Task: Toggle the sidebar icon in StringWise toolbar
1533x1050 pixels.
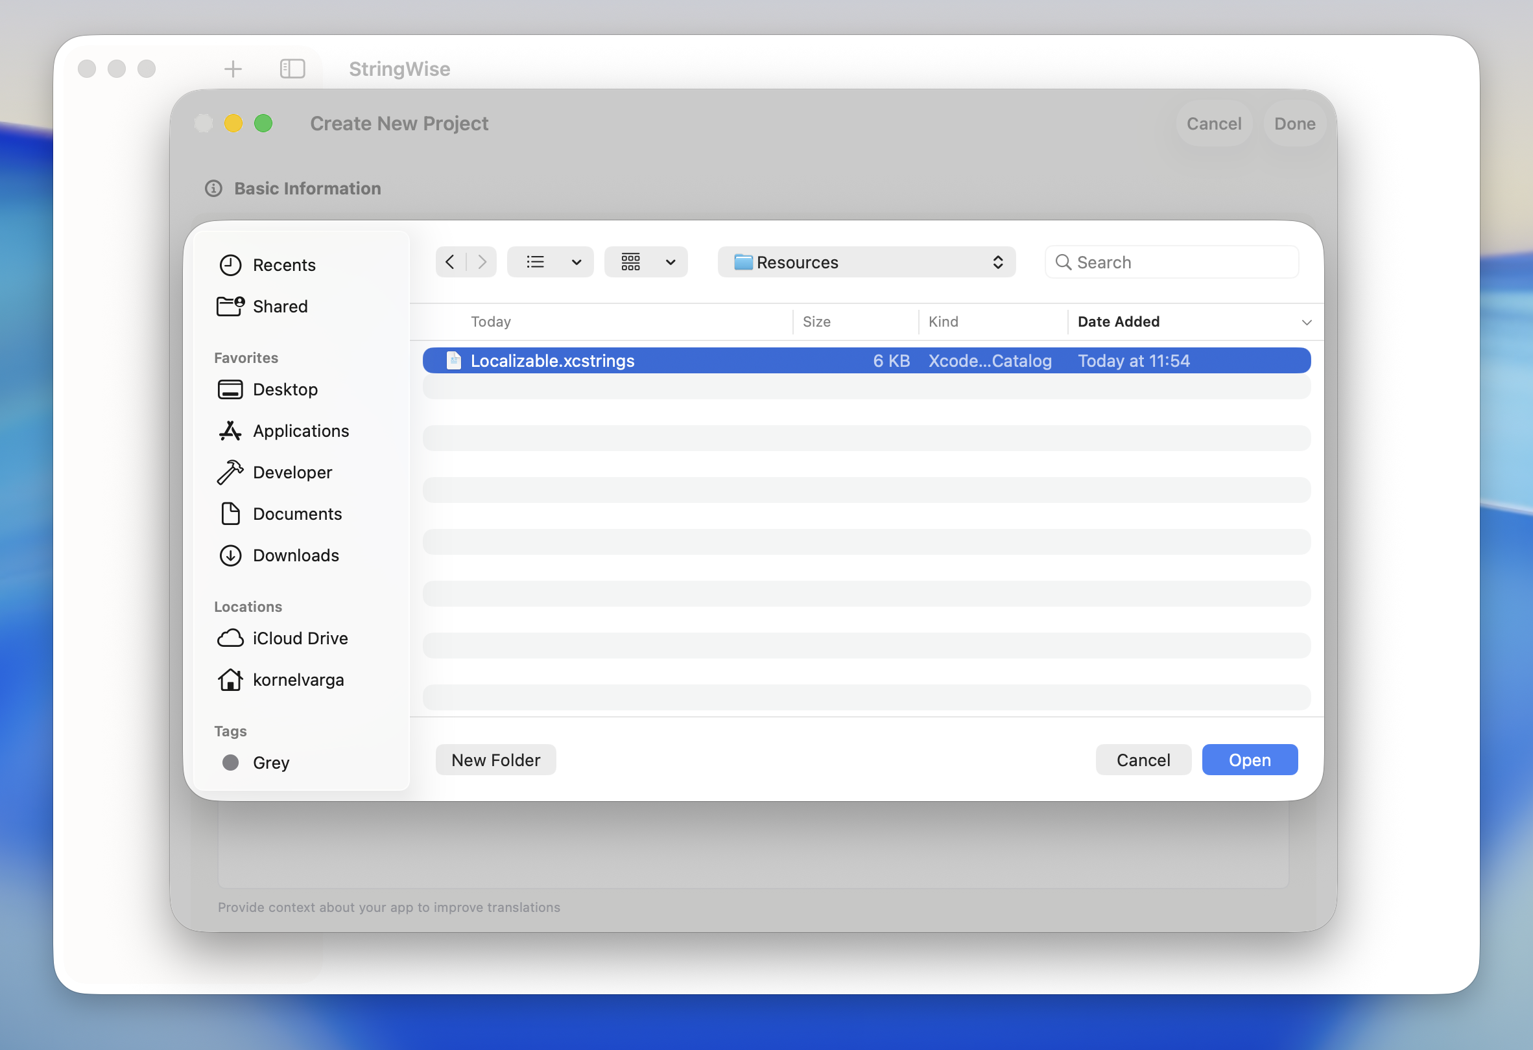Action: [x=292, y=69]
